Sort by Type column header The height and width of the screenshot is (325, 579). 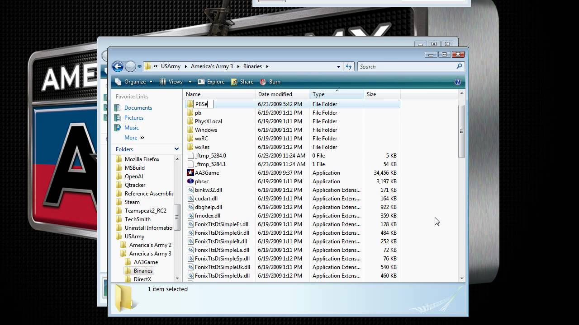(x=337, y=94)
